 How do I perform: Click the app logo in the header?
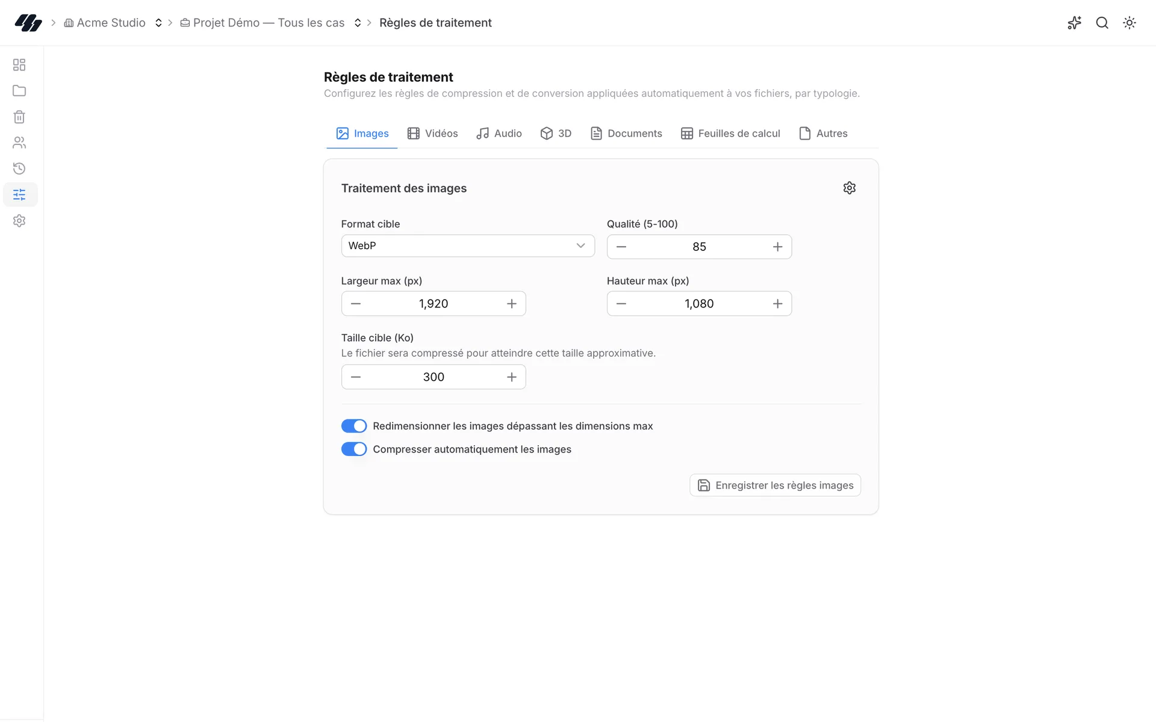pos(28,23)
